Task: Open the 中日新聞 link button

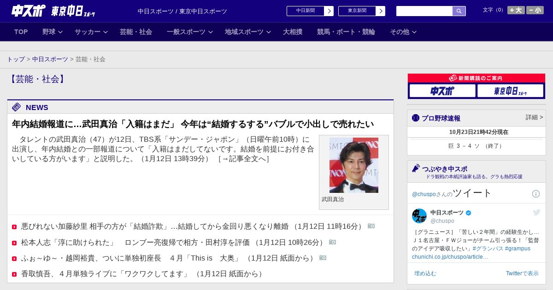Action: [x=306, y=11]
